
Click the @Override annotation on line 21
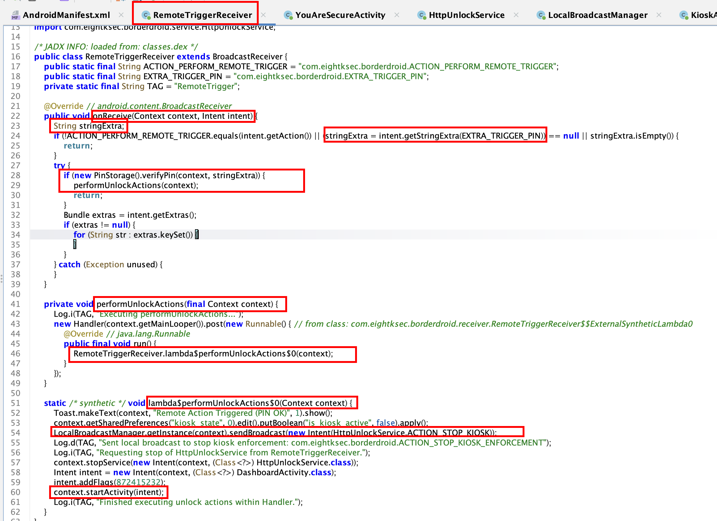tap(64, 106)
